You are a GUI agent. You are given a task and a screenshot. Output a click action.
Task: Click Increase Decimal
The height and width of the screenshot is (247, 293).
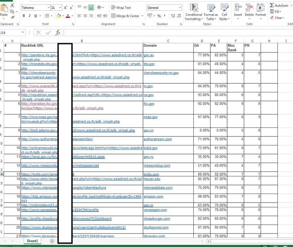point(173,16)
